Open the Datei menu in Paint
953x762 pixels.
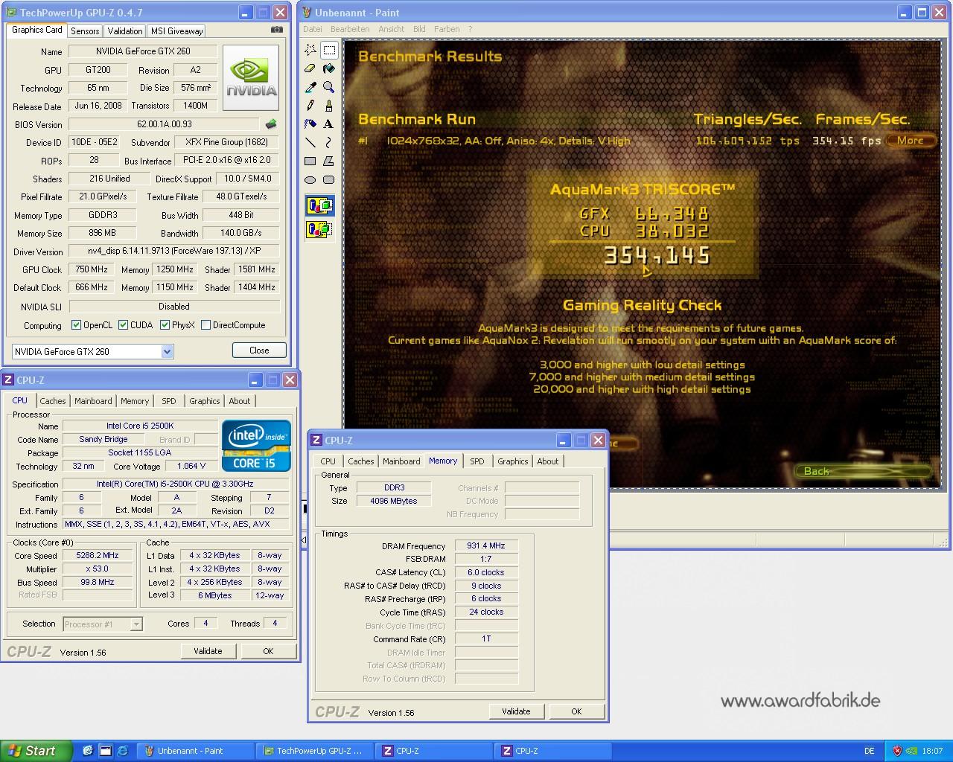[x=313, y=29]
